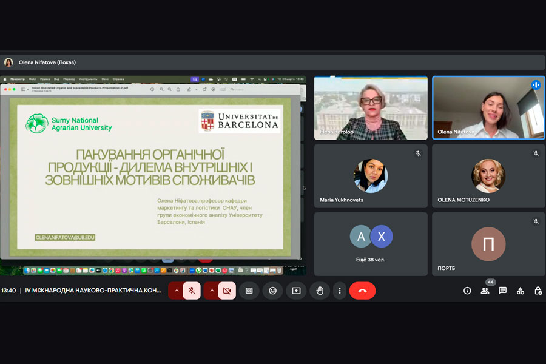Show the participants people panel
This screenshot has height=364, width=546.
tap(485, 291)
